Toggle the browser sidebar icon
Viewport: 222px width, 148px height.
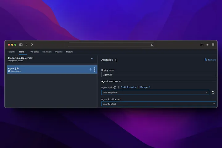(x=21, y=45)
